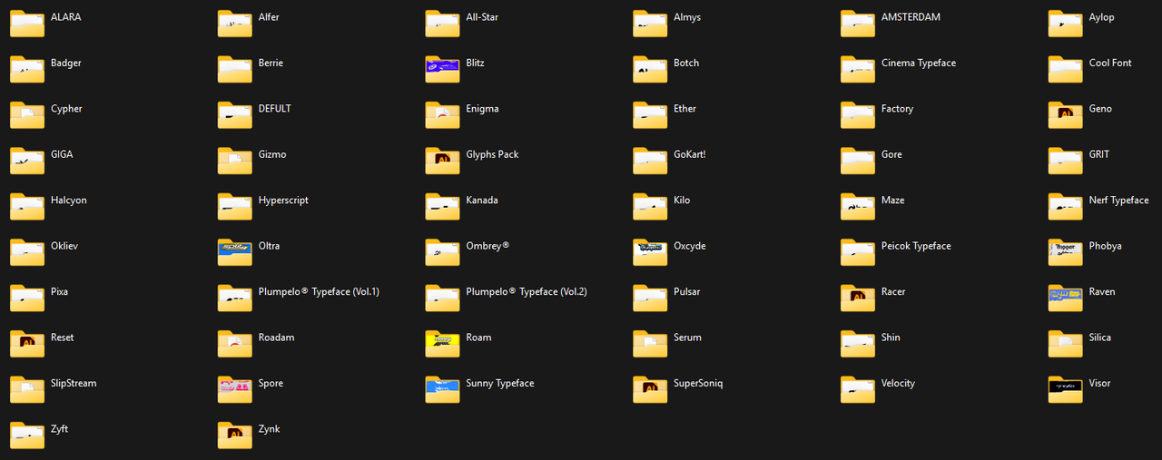Screen dimensions: 1162x460
Task: Click the Geno folder with Illustrator thumbnail
Action: click(1066, 114)
